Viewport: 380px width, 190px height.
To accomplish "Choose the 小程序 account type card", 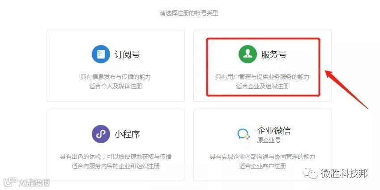I will pos(115,145).
